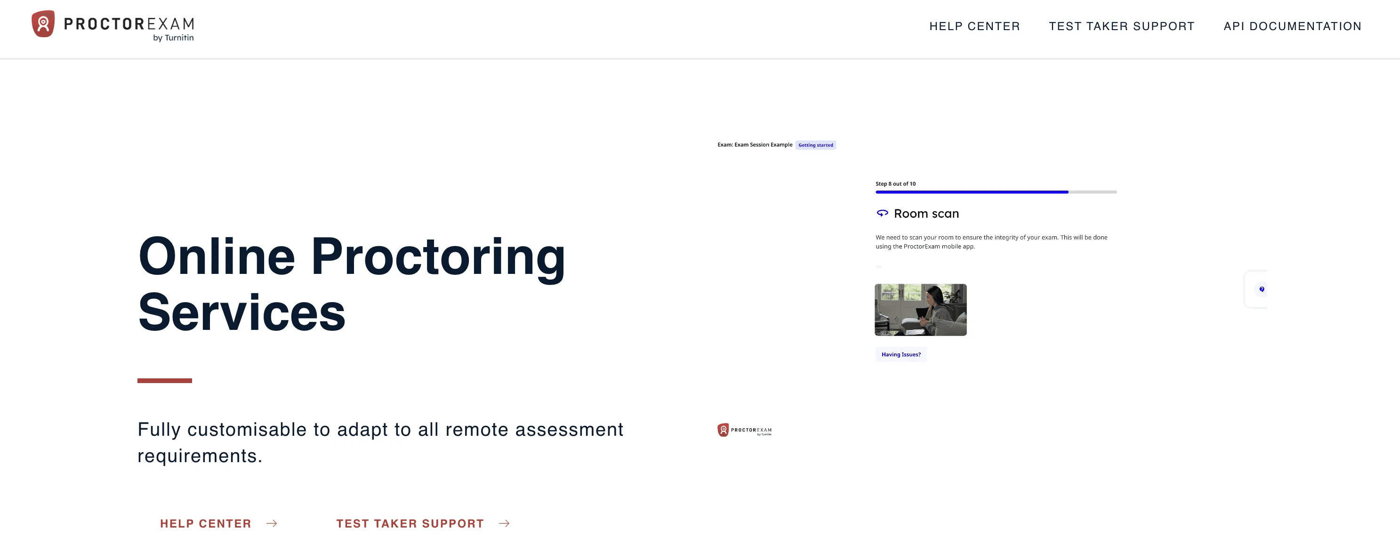Click the red HELP CENTER hero link
The width and height of the screenshot is (1400, 560).
[x=205, y=523]
